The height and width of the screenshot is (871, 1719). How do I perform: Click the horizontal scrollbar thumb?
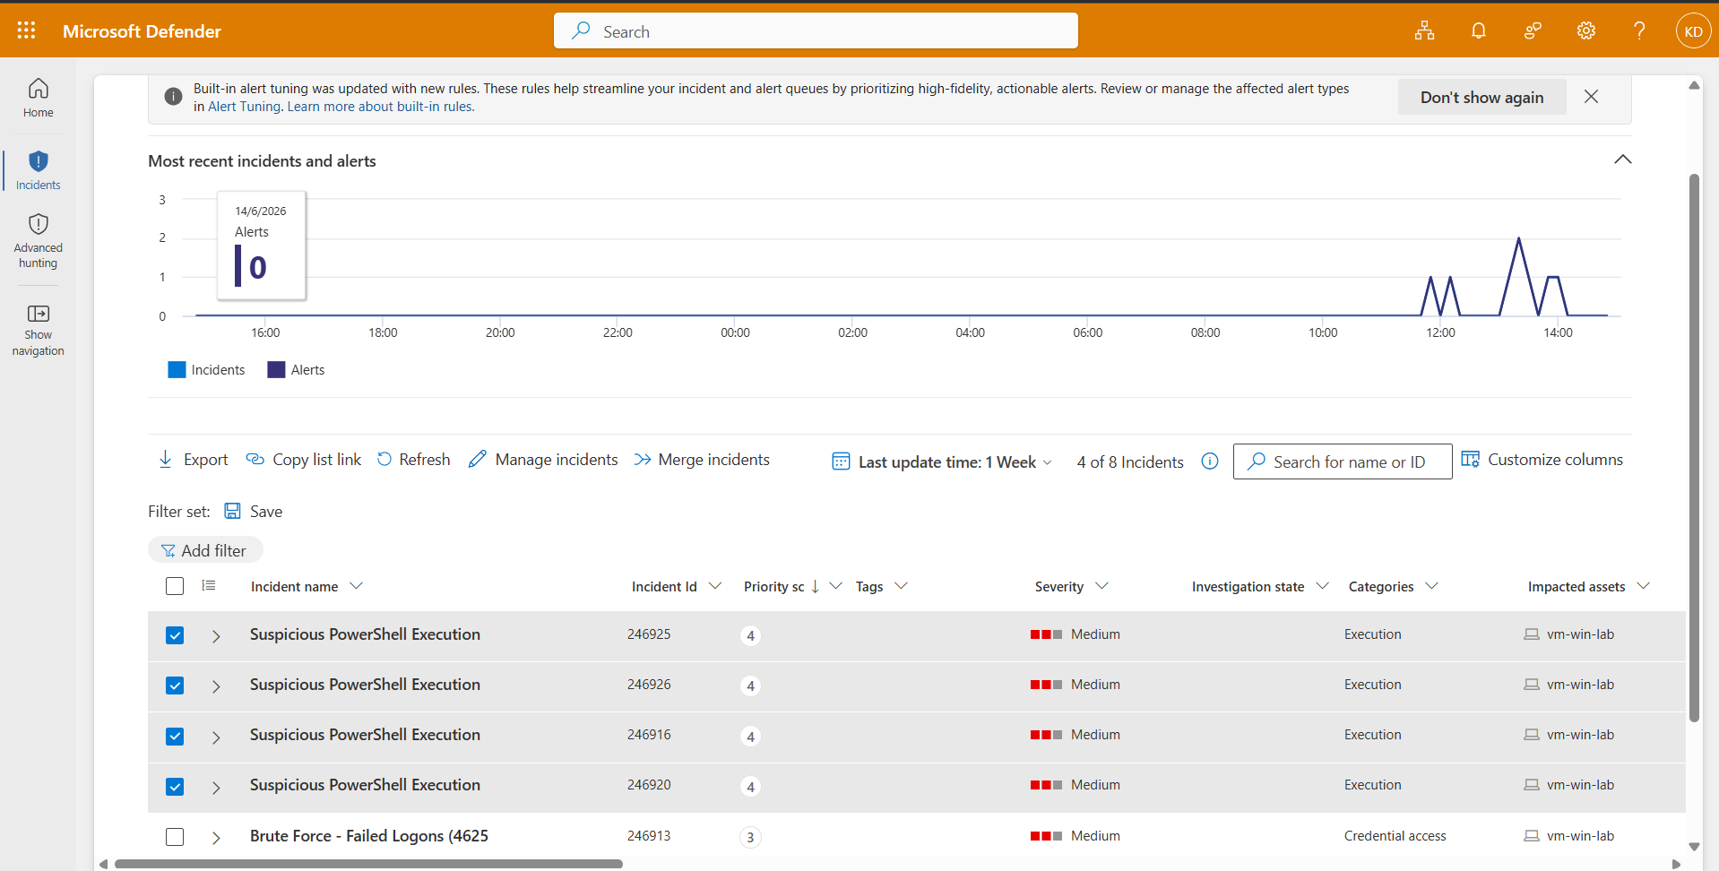click(368, 864)
